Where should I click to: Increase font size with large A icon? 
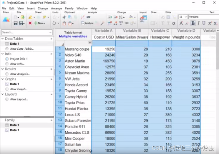tap(181, 23)
